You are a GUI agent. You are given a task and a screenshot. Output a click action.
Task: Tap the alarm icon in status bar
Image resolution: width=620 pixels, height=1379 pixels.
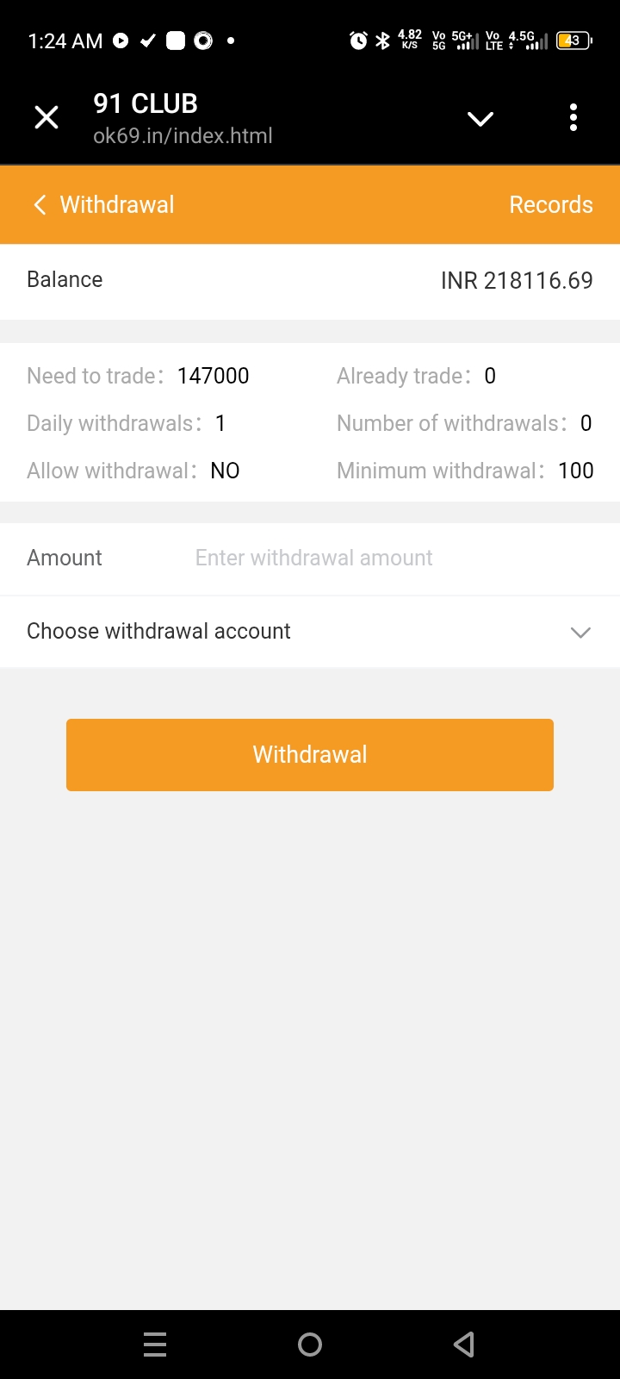coord(358,41)
